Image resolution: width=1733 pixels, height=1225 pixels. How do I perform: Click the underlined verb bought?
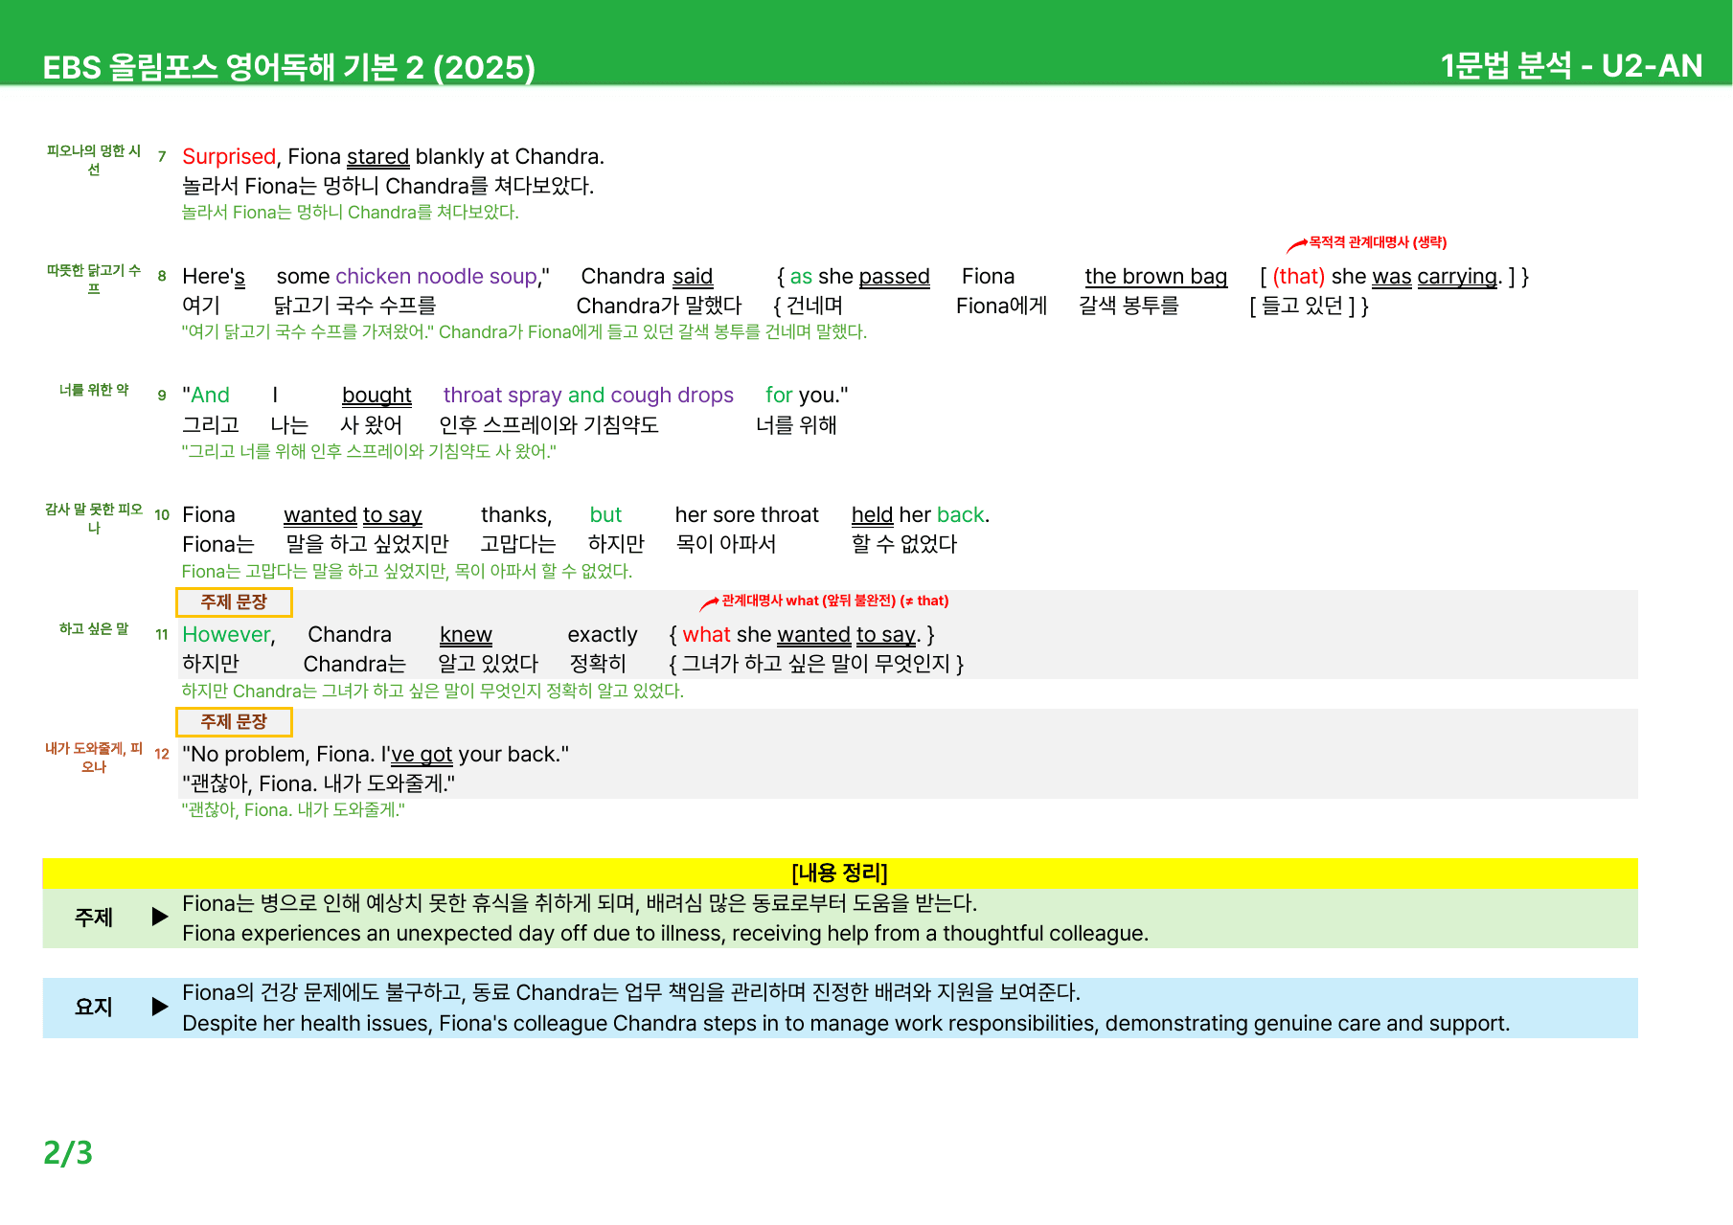(376, 396)
